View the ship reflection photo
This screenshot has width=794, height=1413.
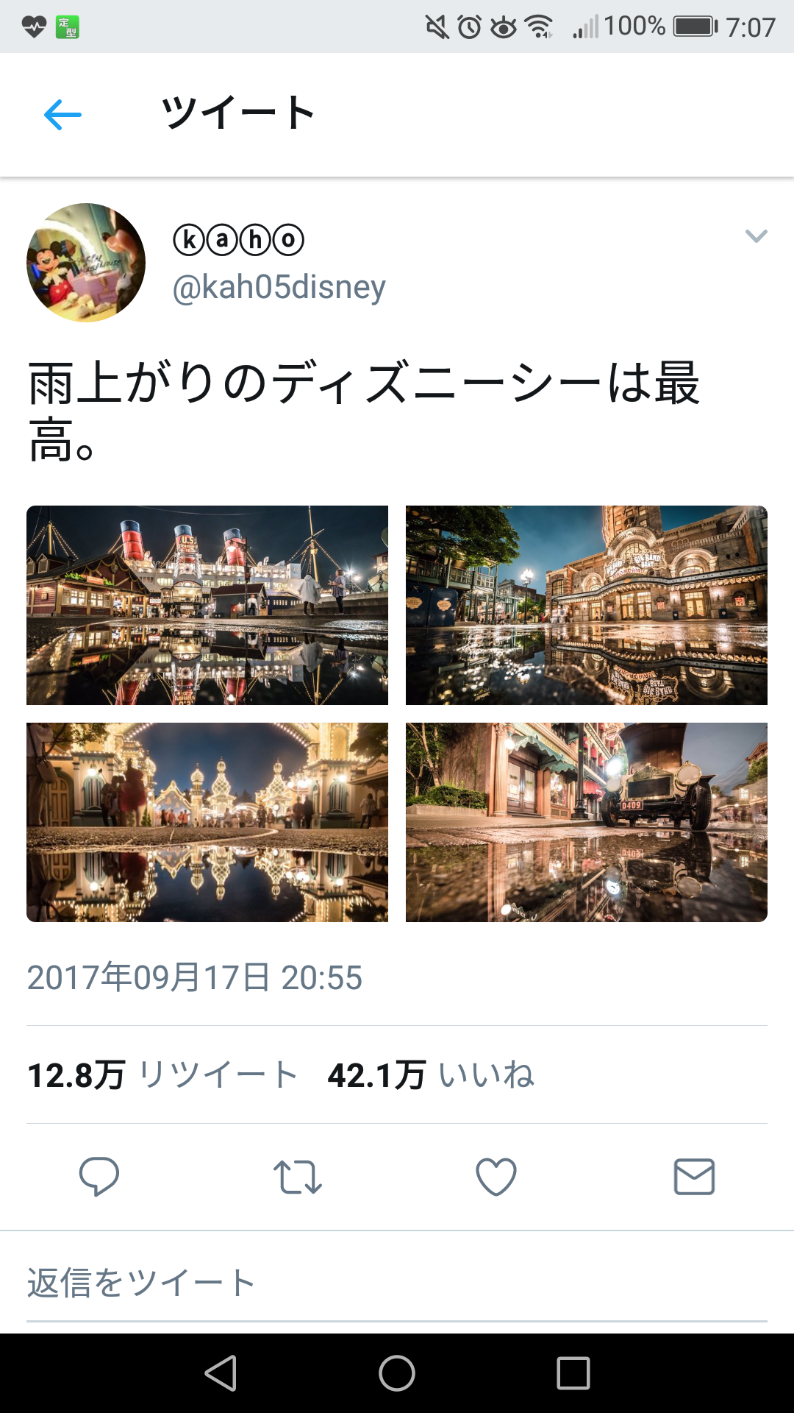(x=207, y=605)
